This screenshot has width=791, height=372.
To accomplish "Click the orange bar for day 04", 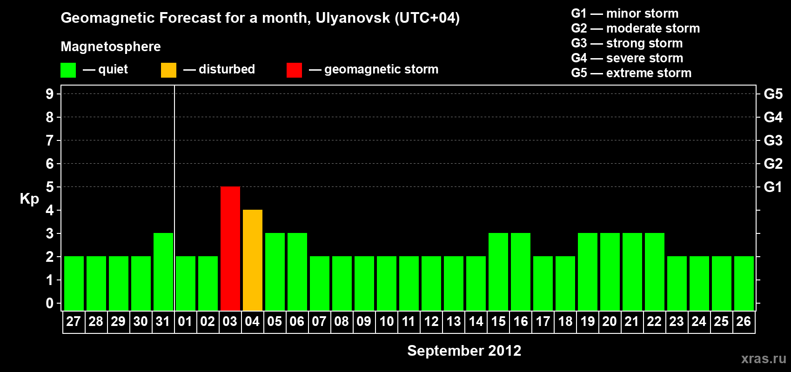I will point(253,260).
